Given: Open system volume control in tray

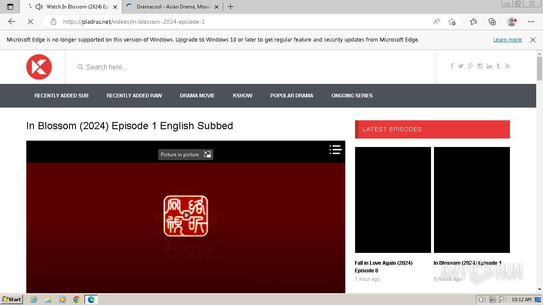Looking at the screenshot, I should [482, 299].
